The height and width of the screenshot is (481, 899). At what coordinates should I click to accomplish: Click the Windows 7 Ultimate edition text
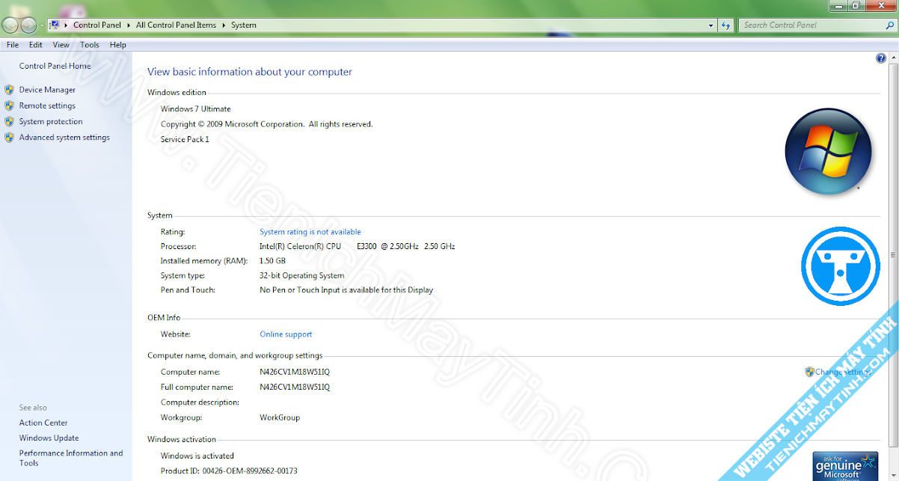(x=196, y=109)
